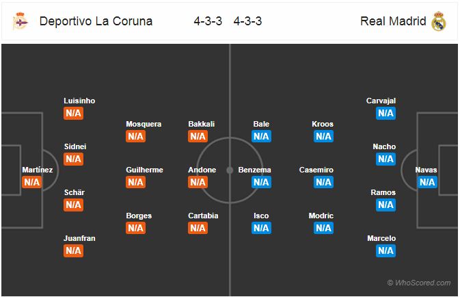Click the Deportivo La Coruna club crest

(21, 21)
